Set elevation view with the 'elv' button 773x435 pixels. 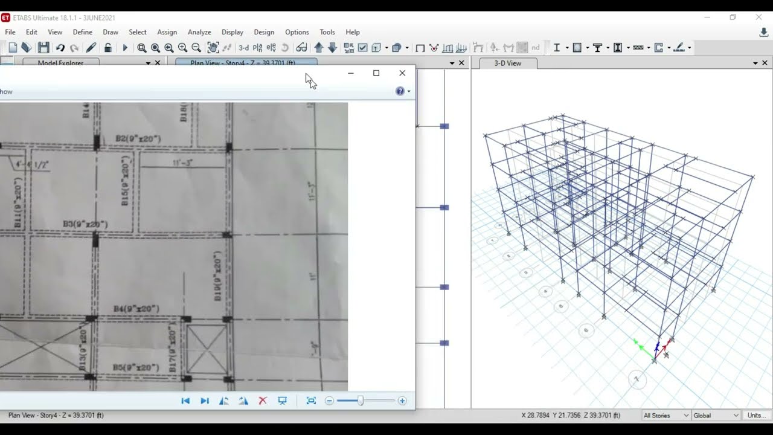coord(271,48)
